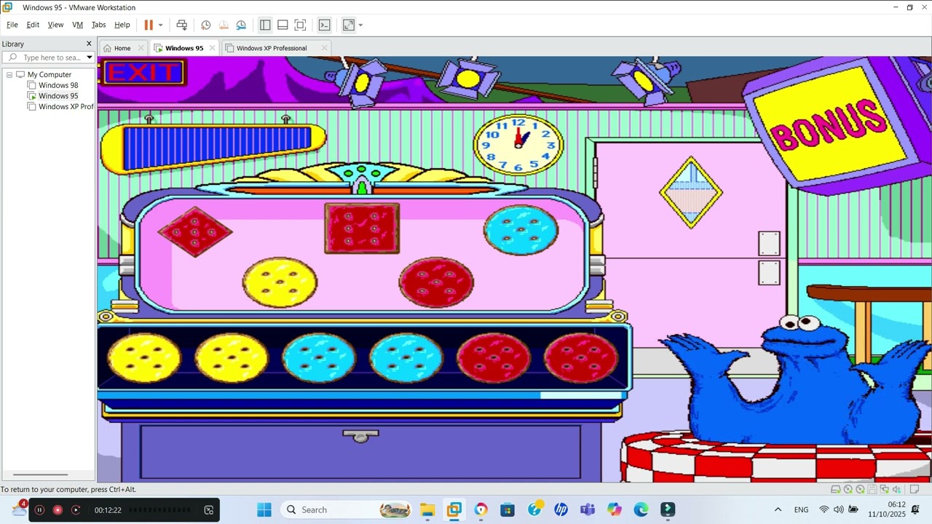Viewport: 932px width, 524px height.
Task: Revert the virtual machine to its snapshot
Action: tap(224, 25)
